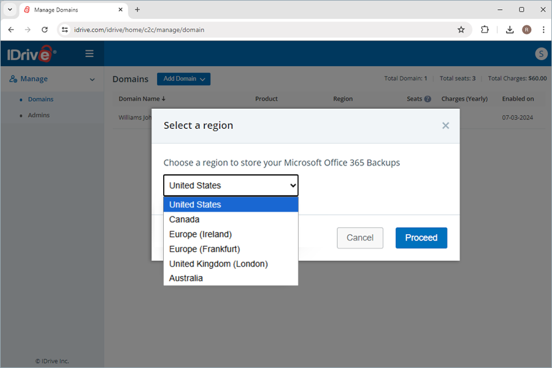Click the Cancel button
This screenshot has height=368, width=552.
(360, 238)
